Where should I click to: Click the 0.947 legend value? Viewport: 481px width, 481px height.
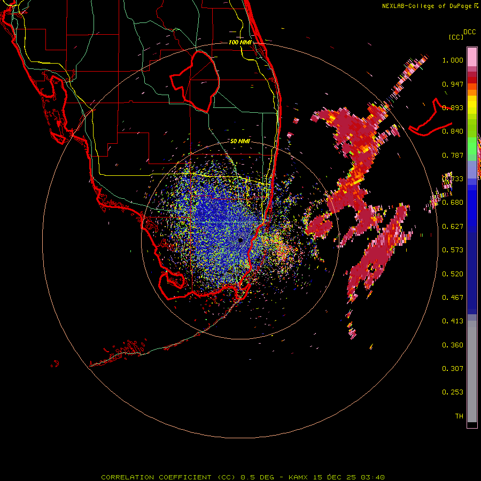[453, 84]
